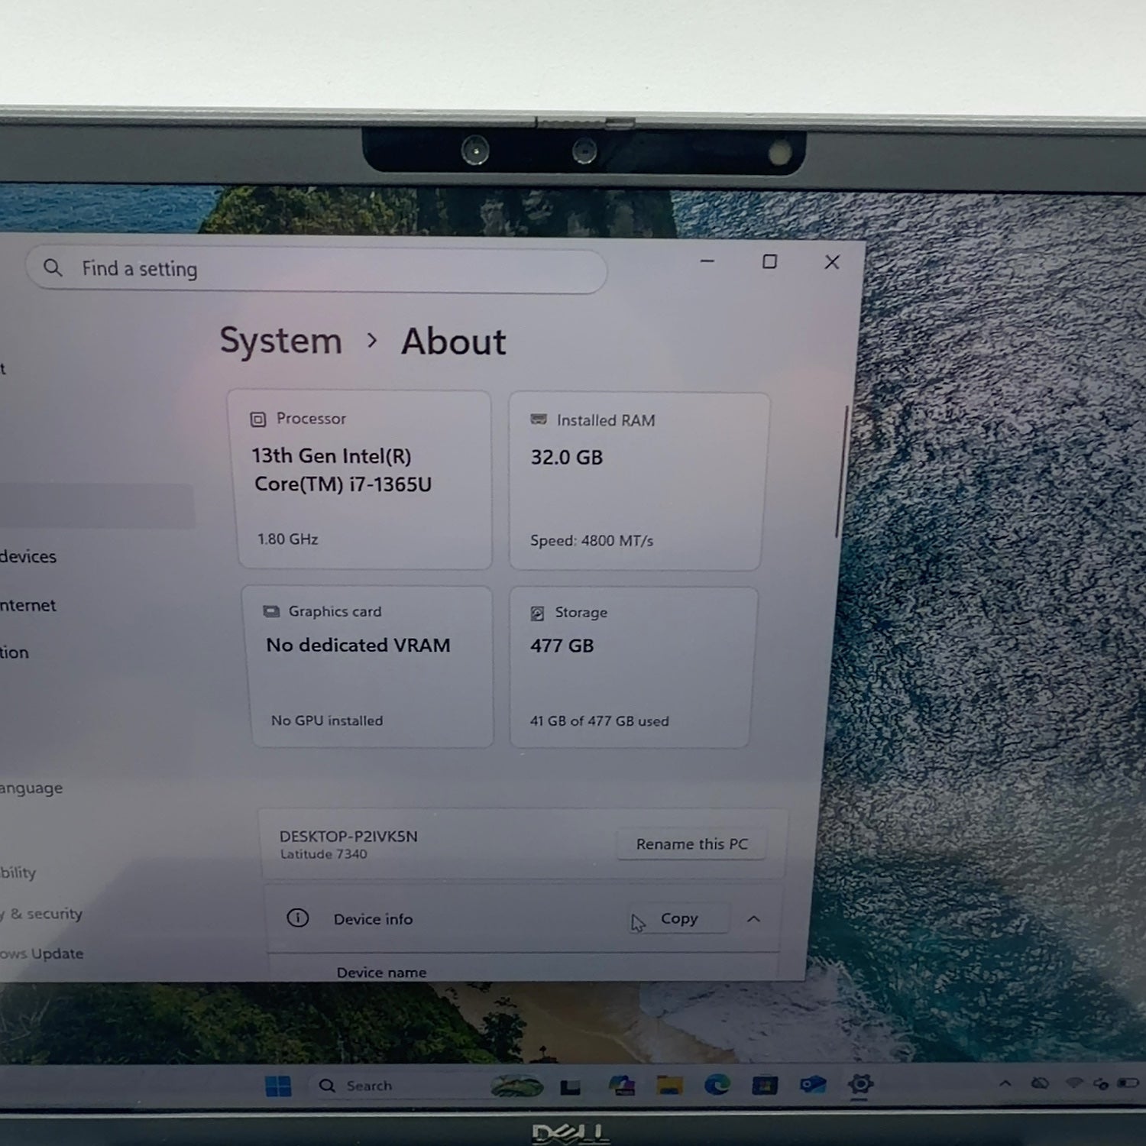Click the No GPU installed text
1146x1146 pixels.
[x=327, y=720]
